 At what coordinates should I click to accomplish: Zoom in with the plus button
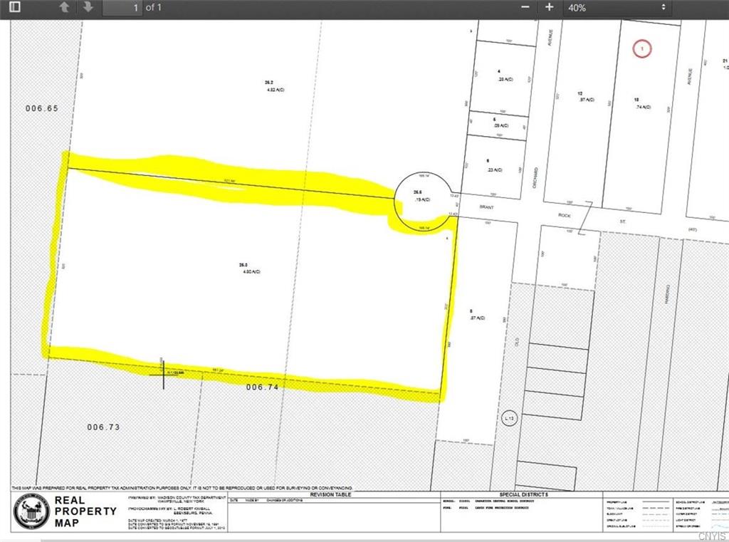point(549,7)
